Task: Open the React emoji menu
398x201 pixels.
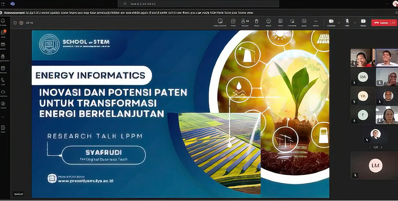Action: [268, 22]
